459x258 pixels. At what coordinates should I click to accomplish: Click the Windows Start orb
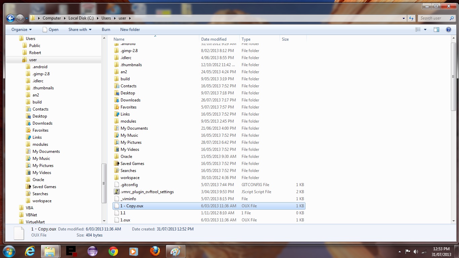pos(9,251)
